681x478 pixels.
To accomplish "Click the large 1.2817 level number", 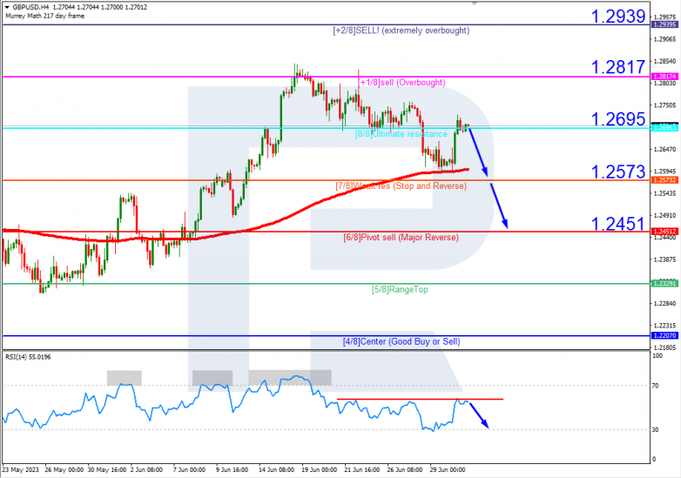I will pyautogui.click(x=618, y=67).
